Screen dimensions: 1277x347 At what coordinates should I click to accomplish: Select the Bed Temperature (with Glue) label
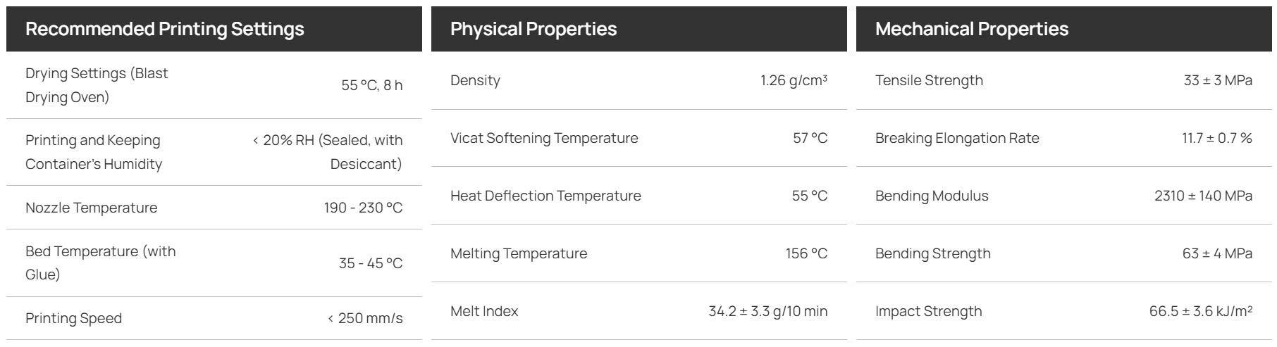tap(101, 263)
